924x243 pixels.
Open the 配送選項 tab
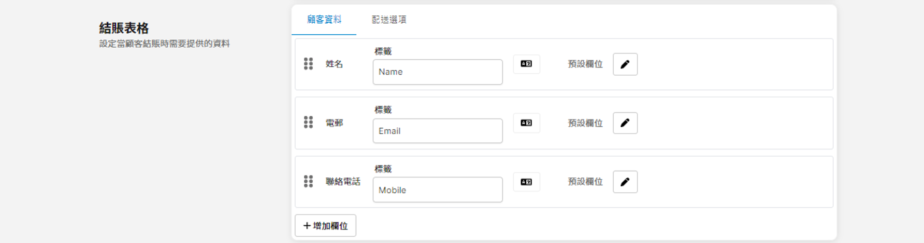[x=389, y=20]
